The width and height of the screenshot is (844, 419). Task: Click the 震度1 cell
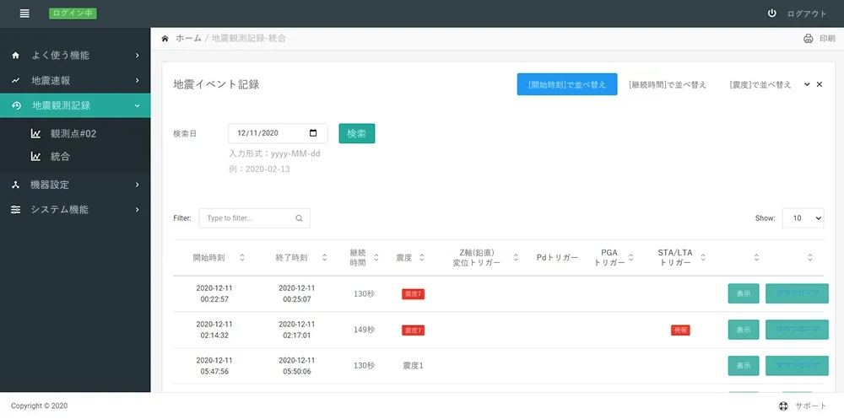click(x=413, y=366)
